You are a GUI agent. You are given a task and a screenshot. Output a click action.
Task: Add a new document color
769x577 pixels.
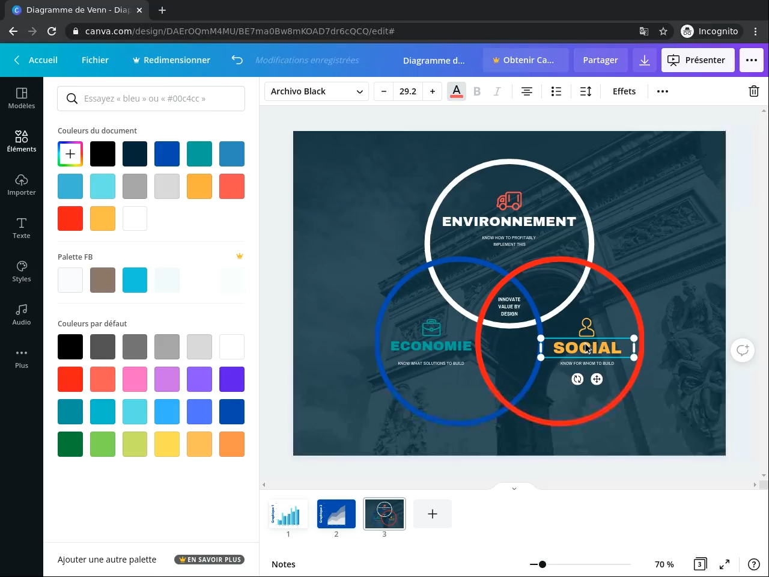[x=70, y=154]
